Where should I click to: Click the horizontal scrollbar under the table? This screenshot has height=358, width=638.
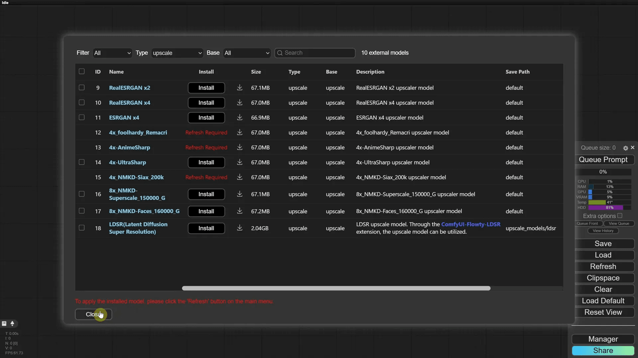coord(336,288)
